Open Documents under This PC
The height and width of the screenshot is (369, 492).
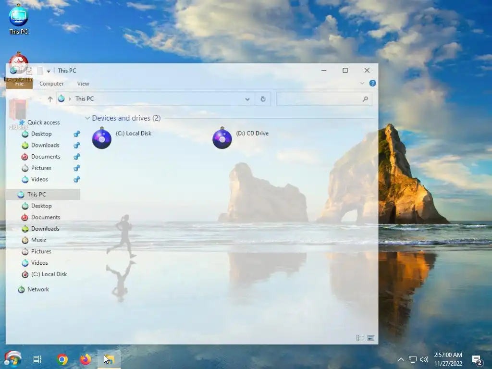[x=46, y=217]
